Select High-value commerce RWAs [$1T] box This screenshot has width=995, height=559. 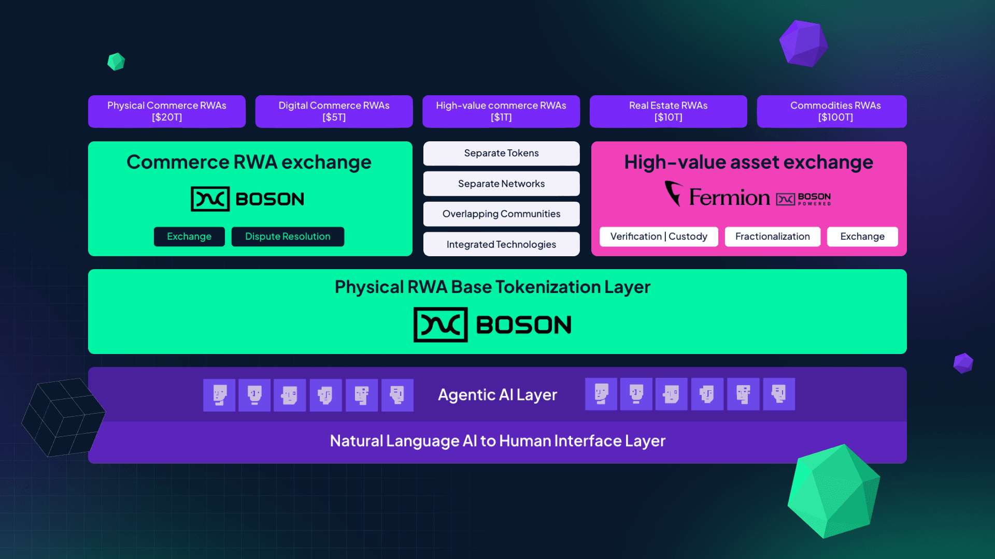pyautogui.click(x=501, y=111)
